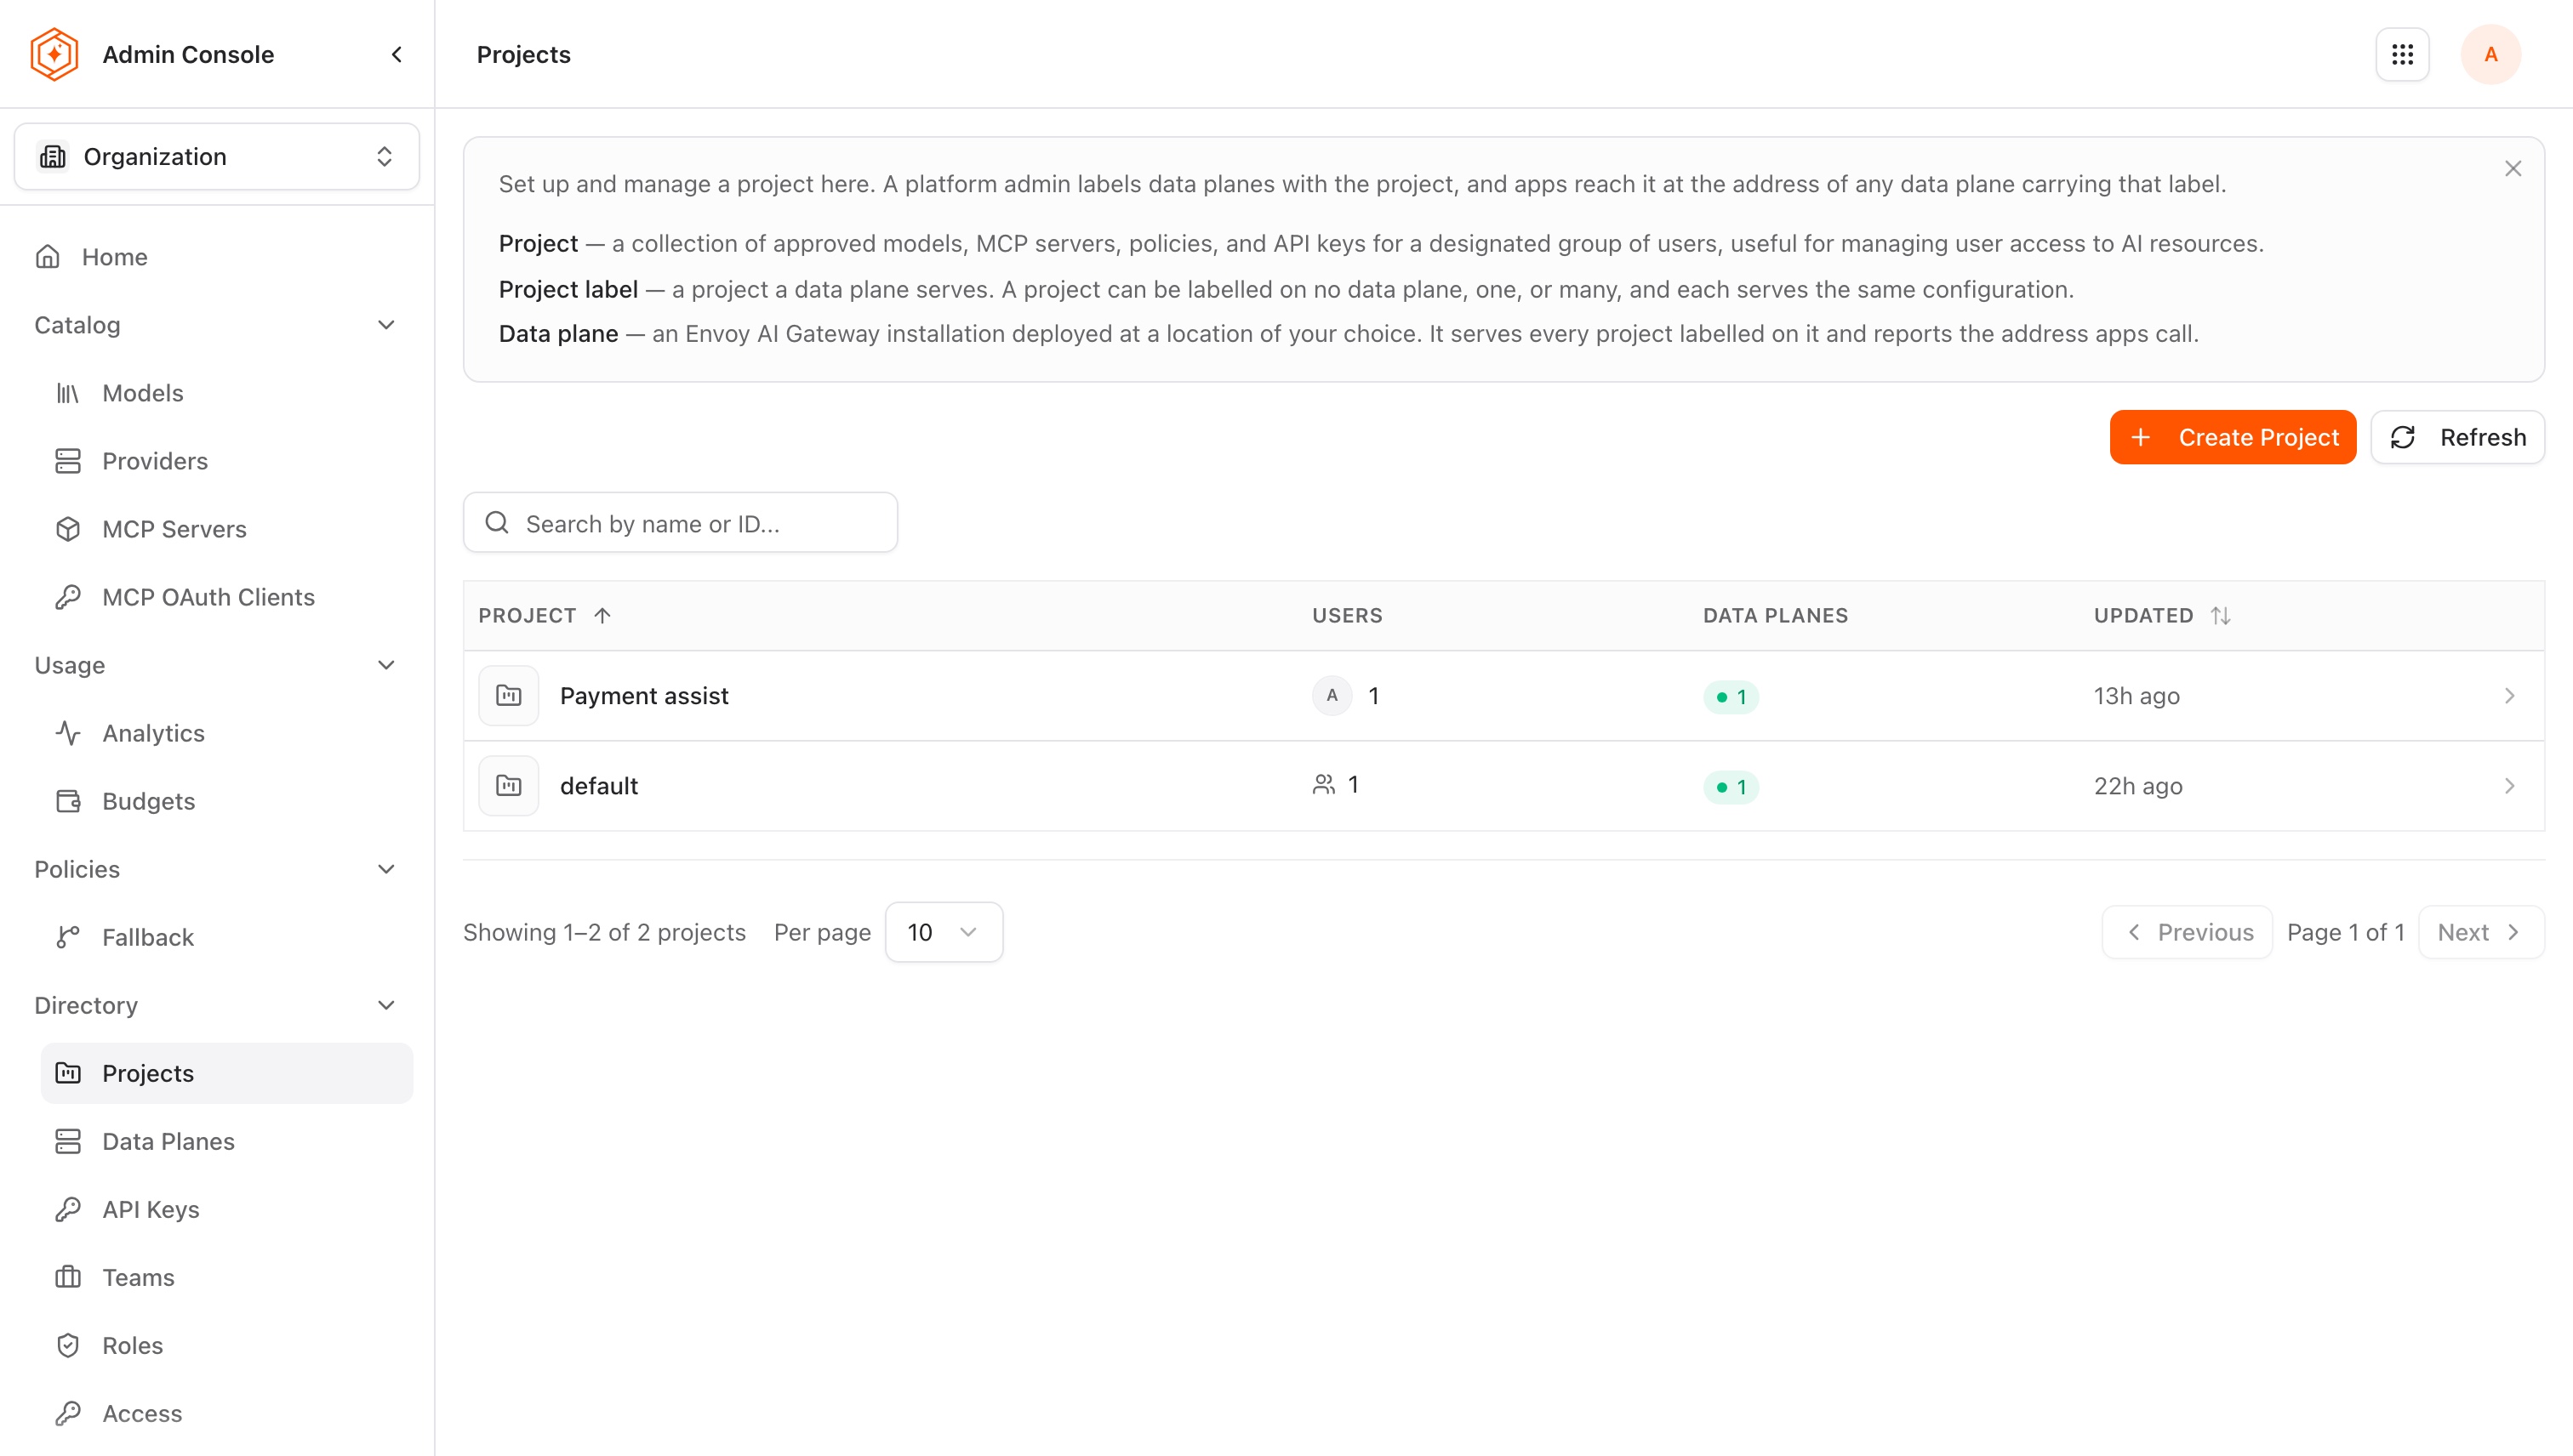Viewport: 2573px width, 1456px height.
Task: Click the API Keys key icon
Action: click(x=68, y=1209)
